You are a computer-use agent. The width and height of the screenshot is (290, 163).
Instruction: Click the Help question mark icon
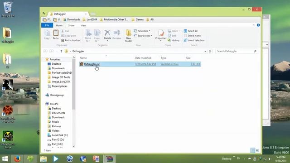[258, 25]
